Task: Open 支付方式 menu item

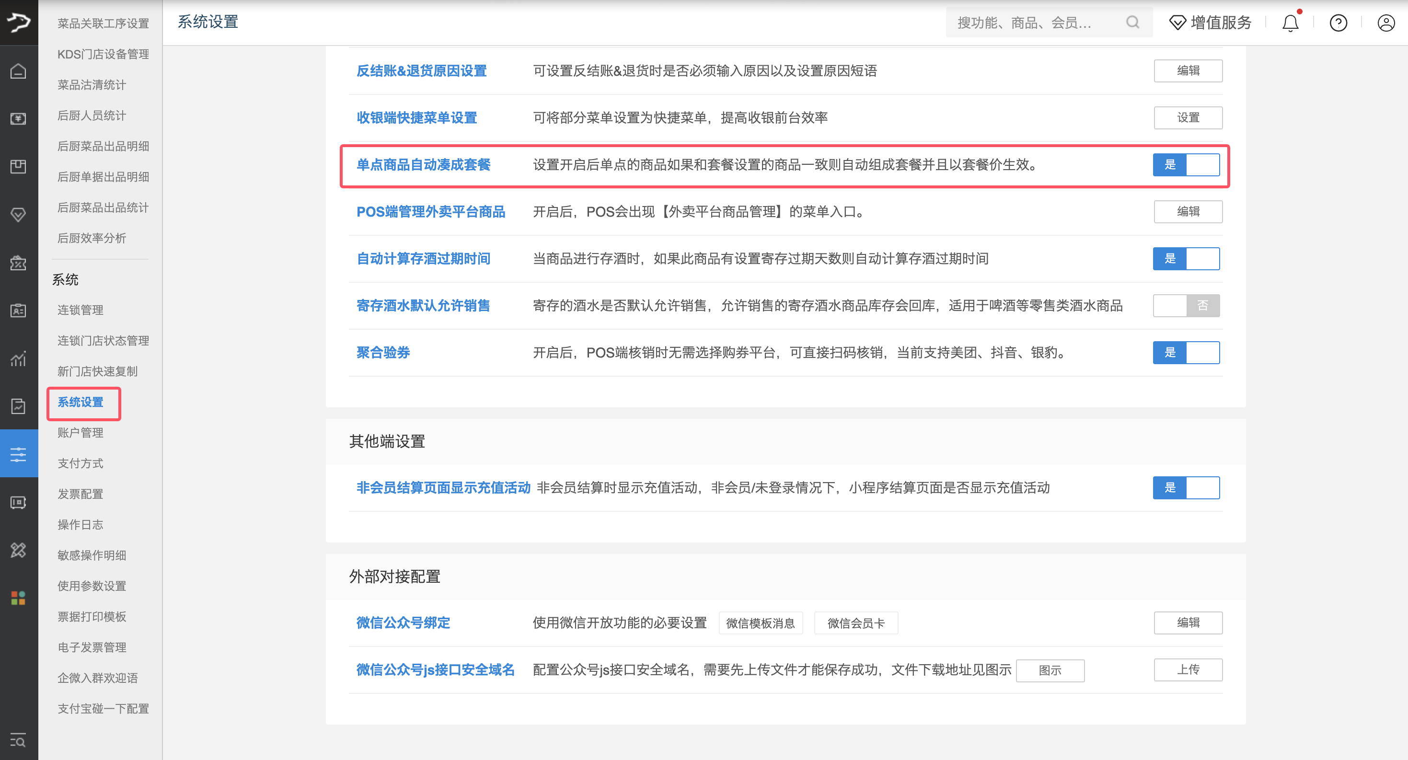Action: 81,463
